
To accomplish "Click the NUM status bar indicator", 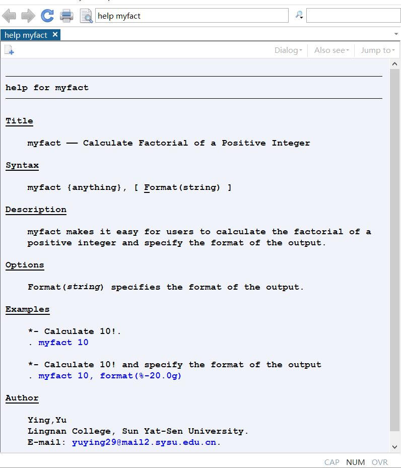I will point(355,462).
